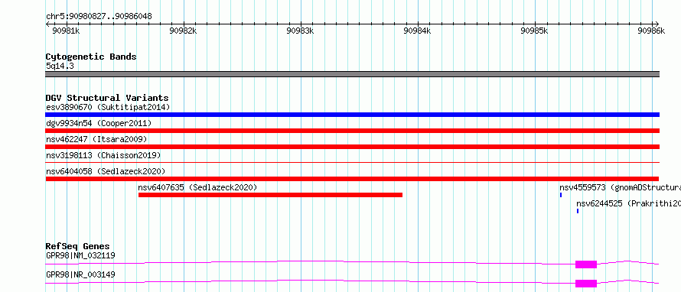Open the nsv6244525 Prakrithi label
Image resolution: width=681 pixels, height=292 pixels.
[628, 203]
